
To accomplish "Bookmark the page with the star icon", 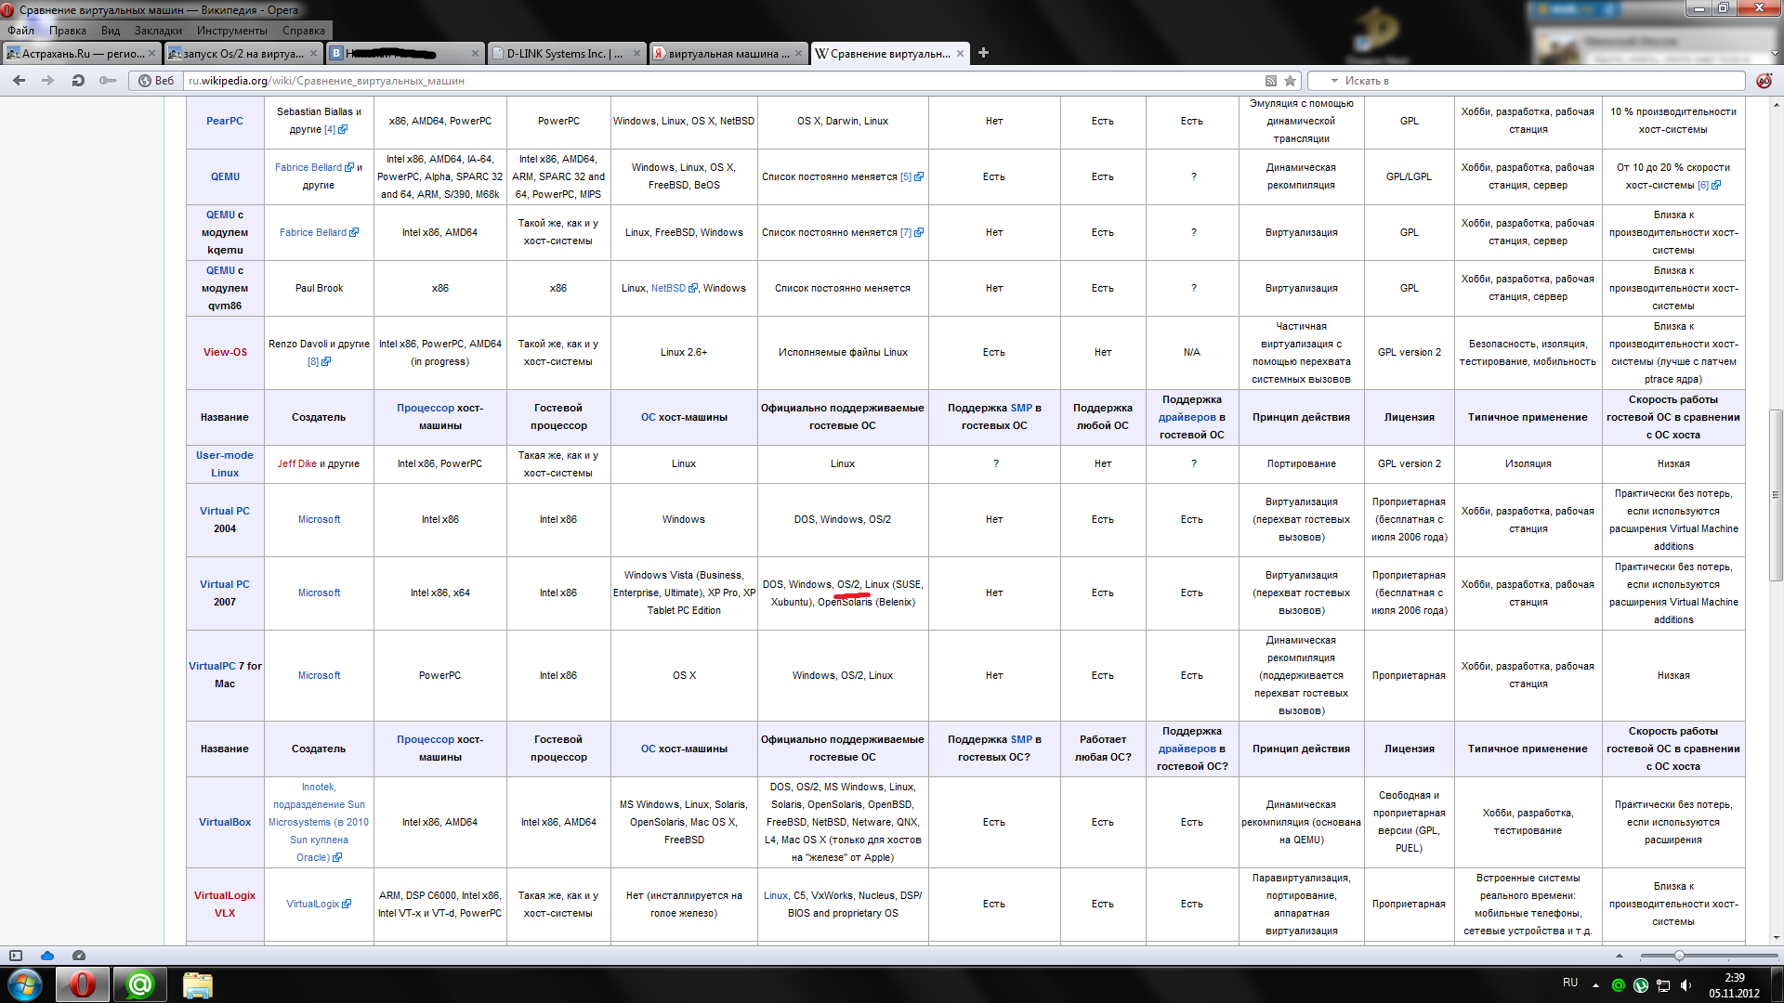I will point(1290,81).
